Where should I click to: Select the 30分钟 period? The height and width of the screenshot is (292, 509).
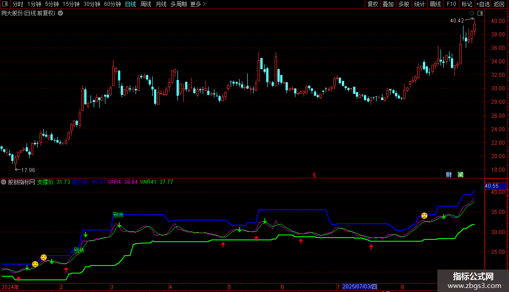[92, 4]
